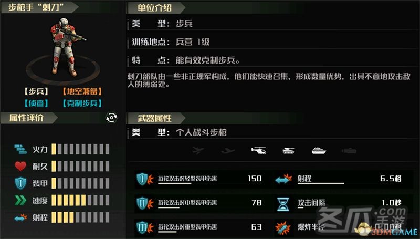The width and height of the screenshot is (420, 239).
Task: Click the 侦查 blue tag
Action: point(36,103)
